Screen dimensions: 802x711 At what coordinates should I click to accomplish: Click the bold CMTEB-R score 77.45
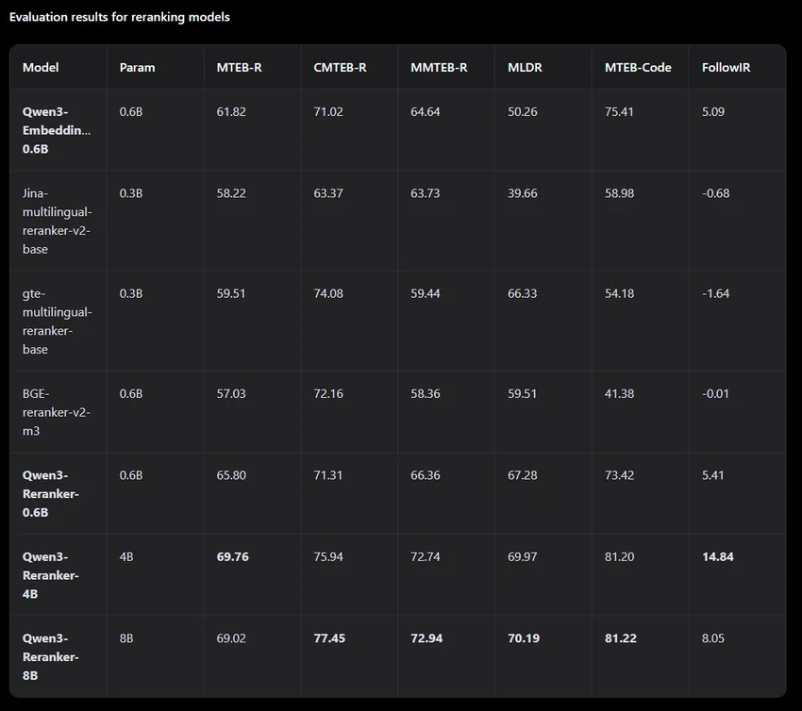[329, 638]
